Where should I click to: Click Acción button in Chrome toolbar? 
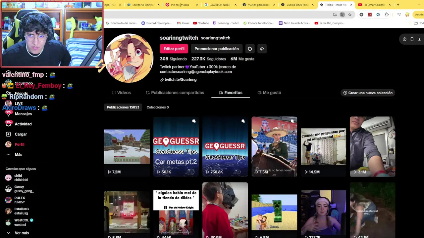pos(419,15)
